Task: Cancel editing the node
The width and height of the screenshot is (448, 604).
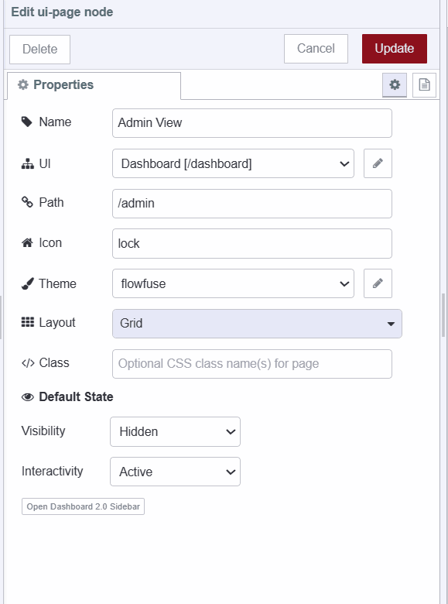Action: (x=316, y=49)
